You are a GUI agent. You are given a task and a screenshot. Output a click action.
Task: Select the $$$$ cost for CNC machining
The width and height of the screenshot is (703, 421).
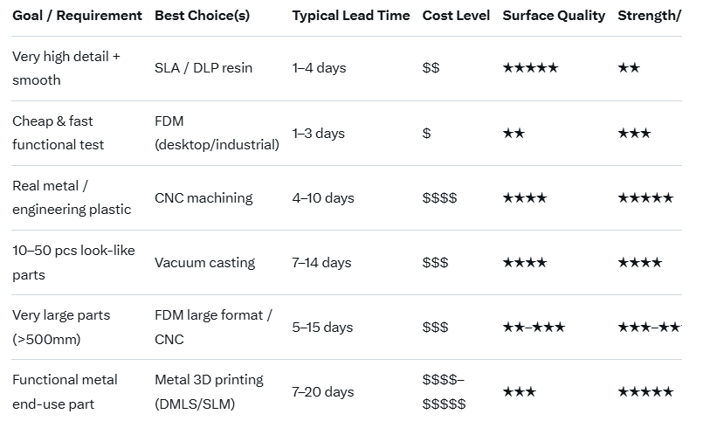click(439, 198)
